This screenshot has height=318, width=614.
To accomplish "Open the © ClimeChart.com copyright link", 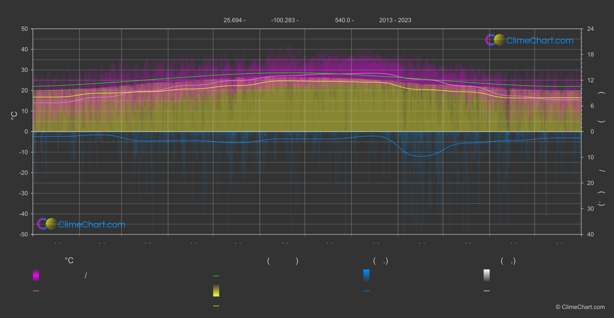I will 580,307.
